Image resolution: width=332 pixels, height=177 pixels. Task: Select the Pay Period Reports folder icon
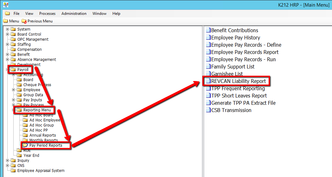pos(25,145)
